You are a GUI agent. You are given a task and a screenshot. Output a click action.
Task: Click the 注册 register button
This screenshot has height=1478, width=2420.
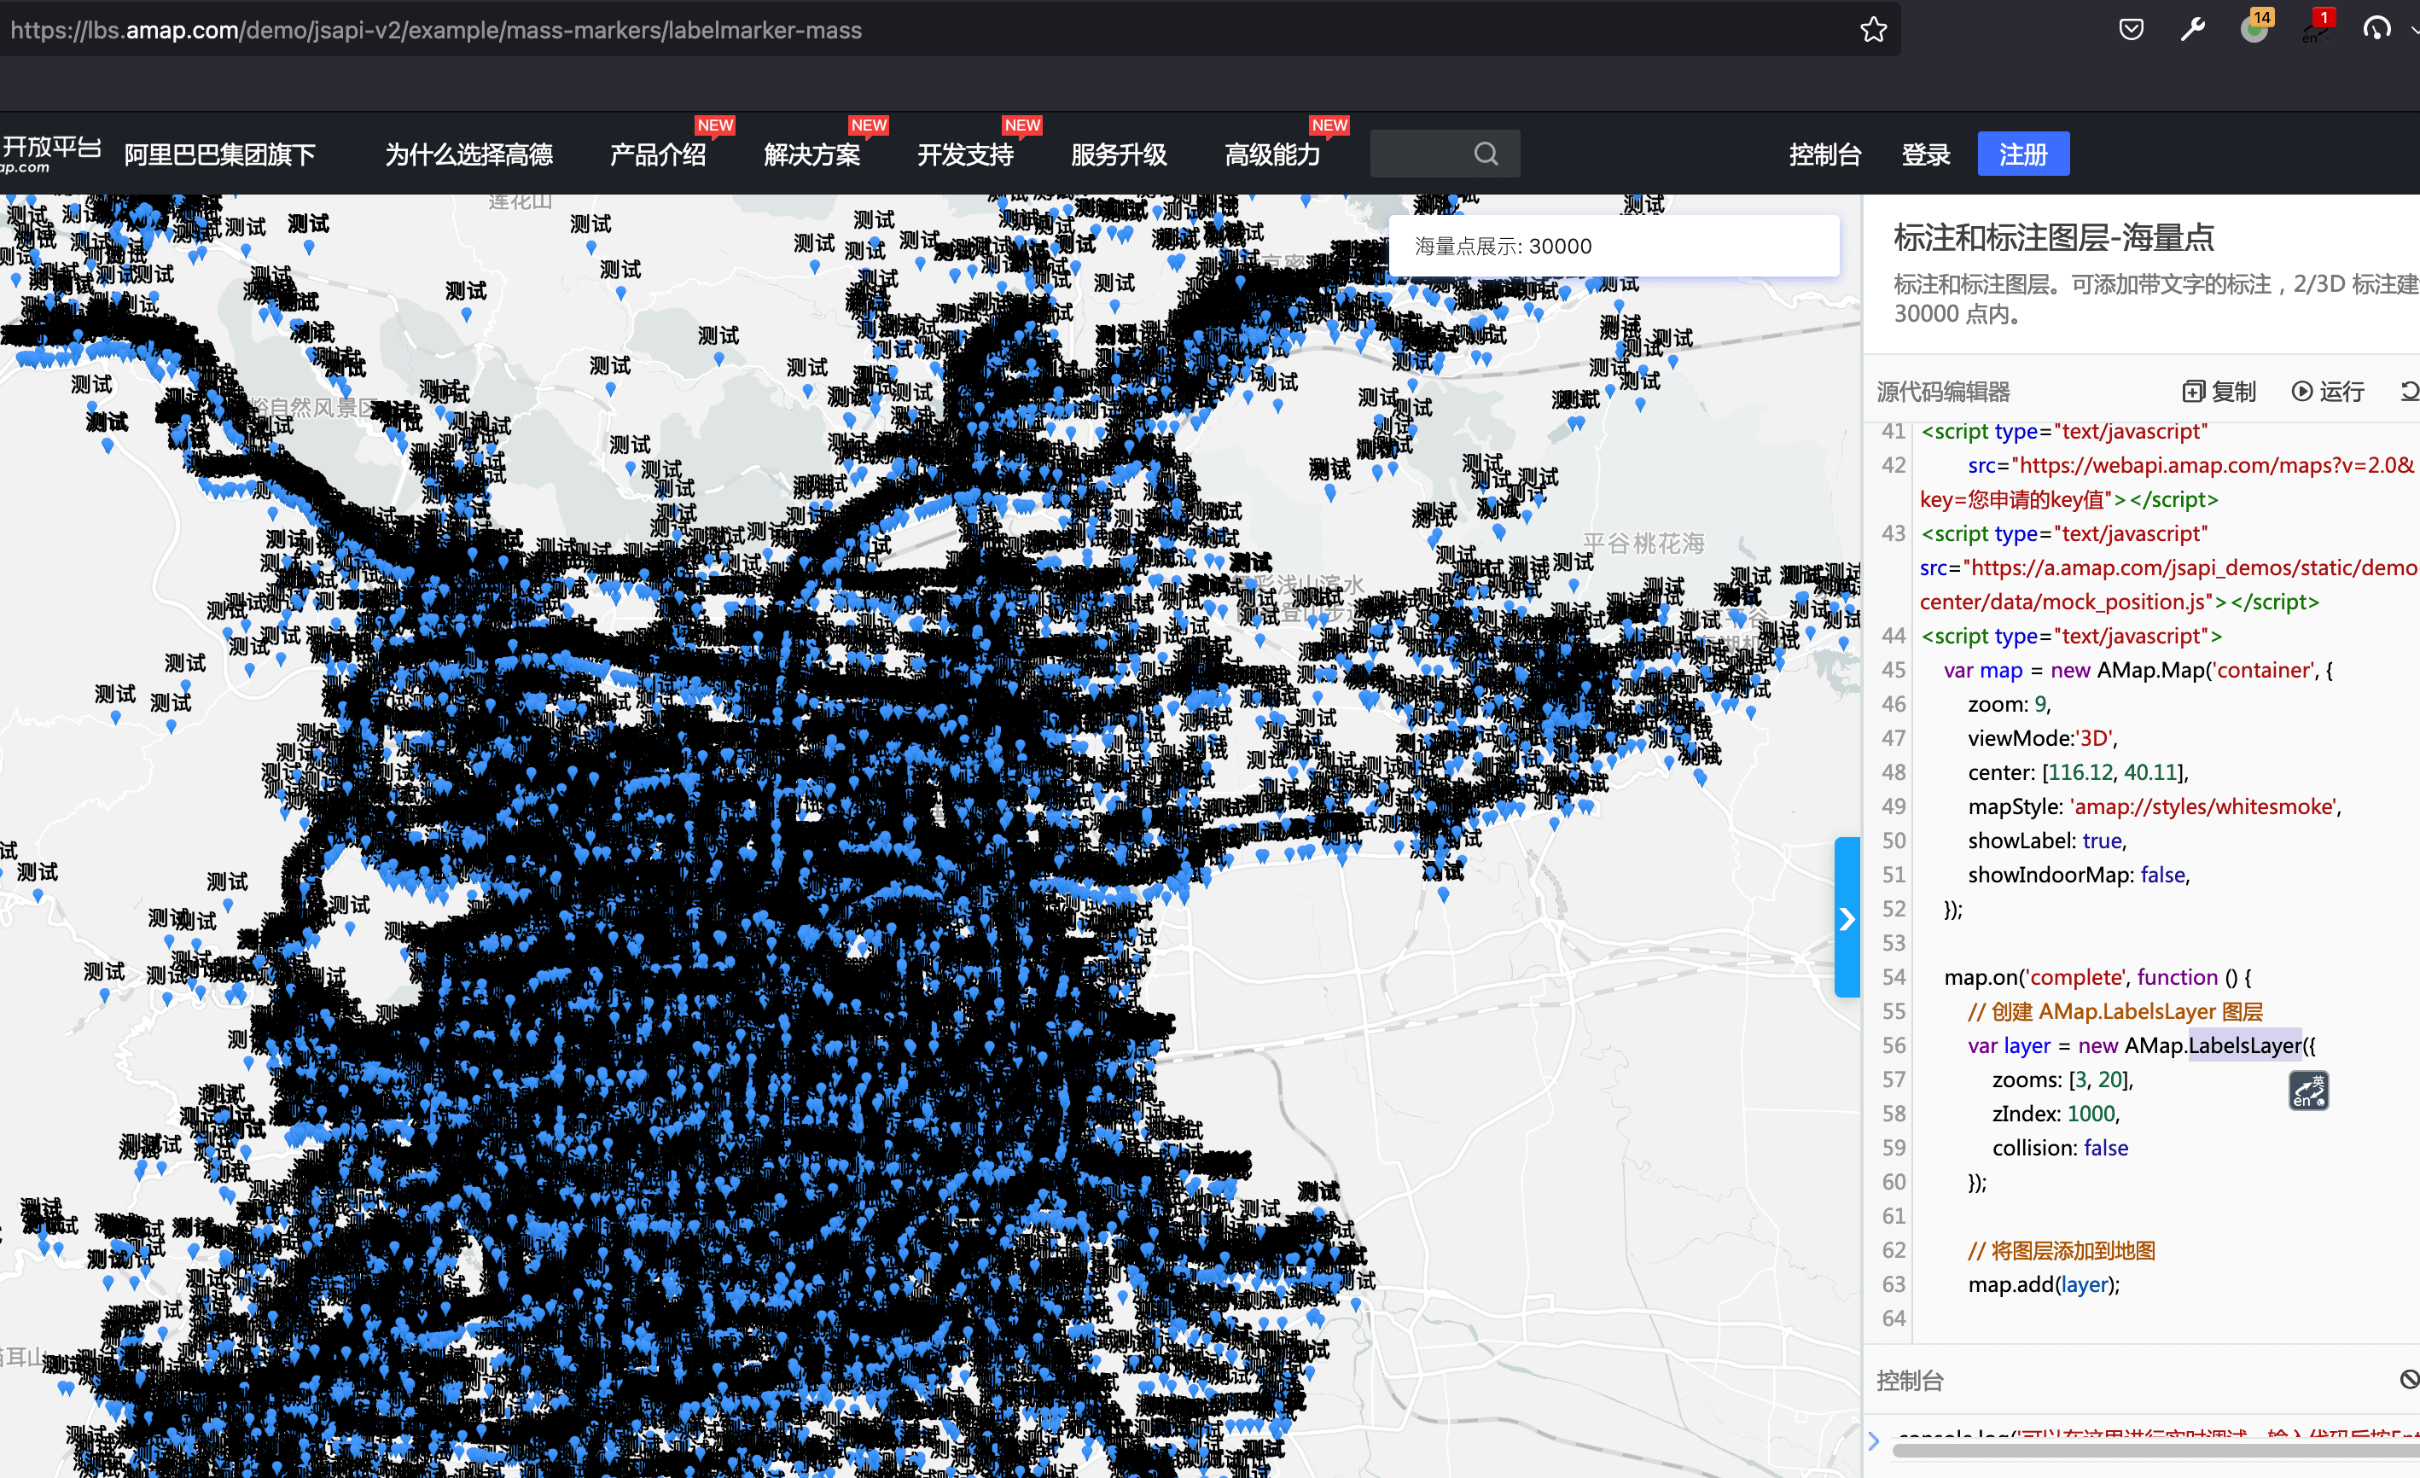[2022, 154]
